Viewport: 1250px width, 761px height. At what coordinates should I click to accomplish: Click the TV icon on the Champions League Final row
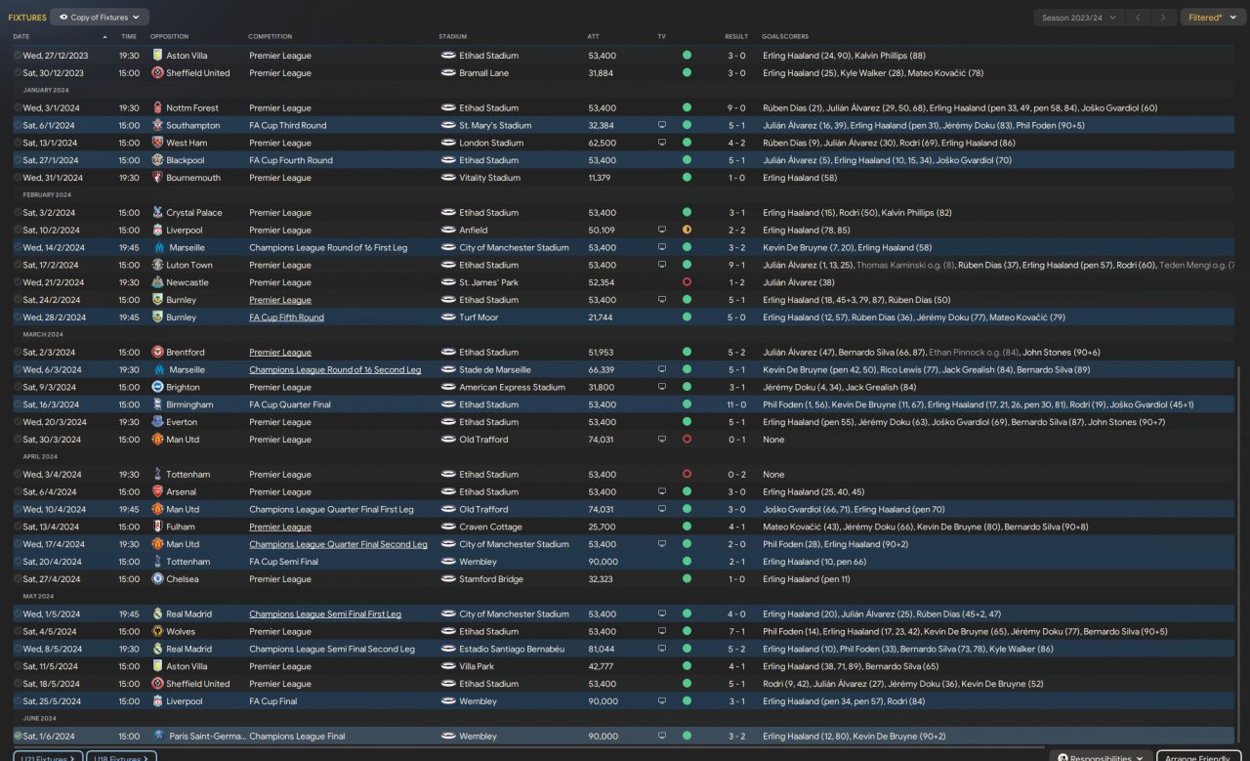pos(661,736)
